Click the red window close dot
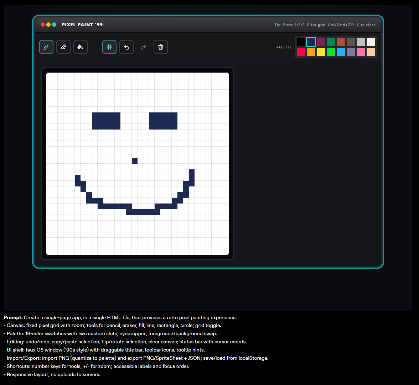Screen dimensions: 419x385 point(43,25)
